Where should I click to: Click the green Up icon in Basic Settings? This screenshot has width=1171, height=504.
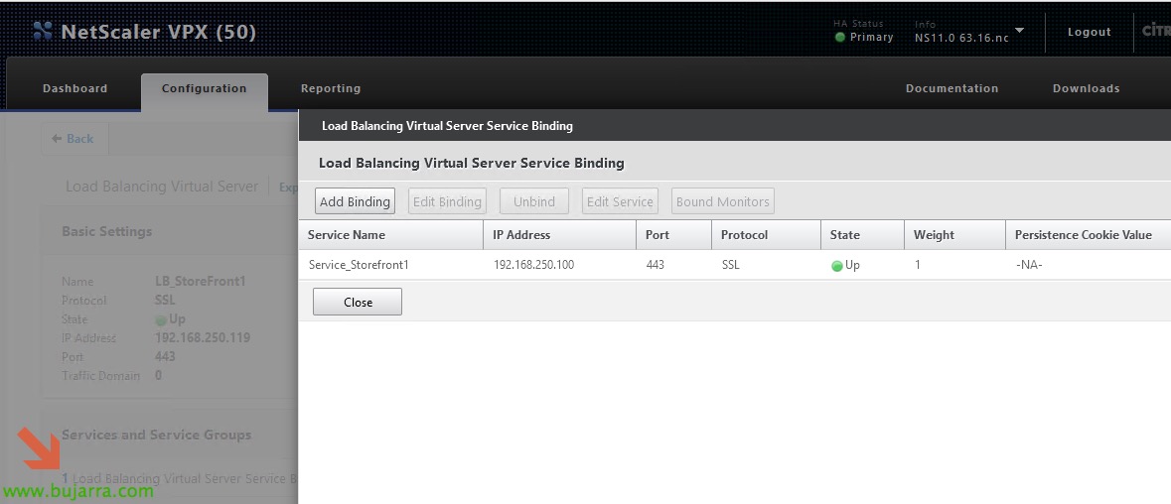160,319
